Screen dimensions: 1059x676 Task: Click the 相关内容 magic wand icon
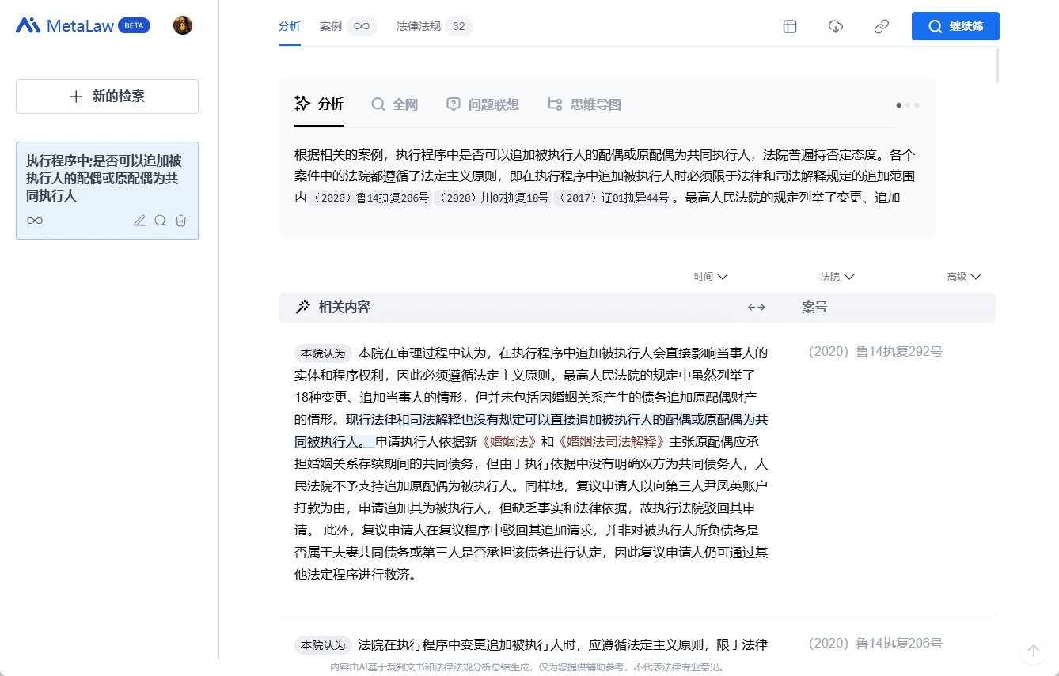click(x=302, y=307)
